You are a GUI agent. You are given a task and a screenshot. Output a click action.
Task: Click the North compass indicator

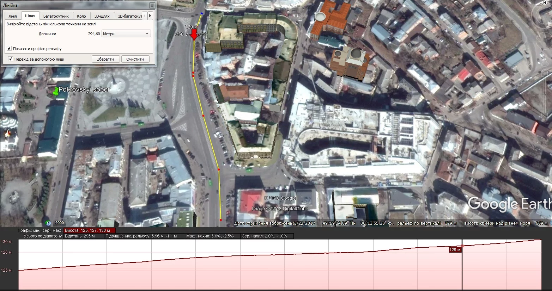(545, 3)
